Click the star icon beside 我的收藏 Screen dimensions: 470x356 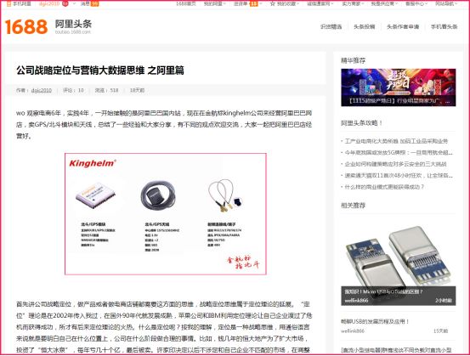273,4
